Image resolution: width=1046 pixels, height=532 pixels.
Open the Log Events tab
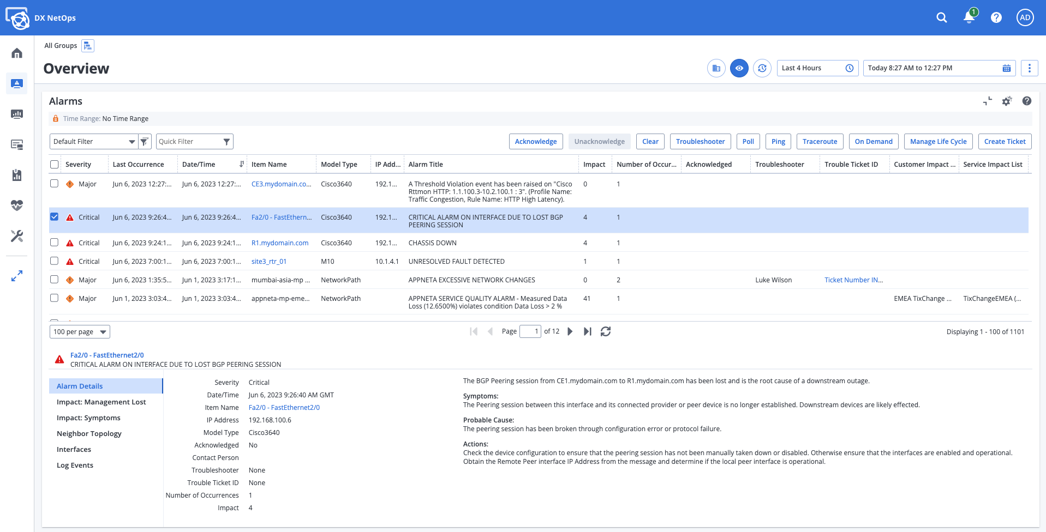pos(75,465)
